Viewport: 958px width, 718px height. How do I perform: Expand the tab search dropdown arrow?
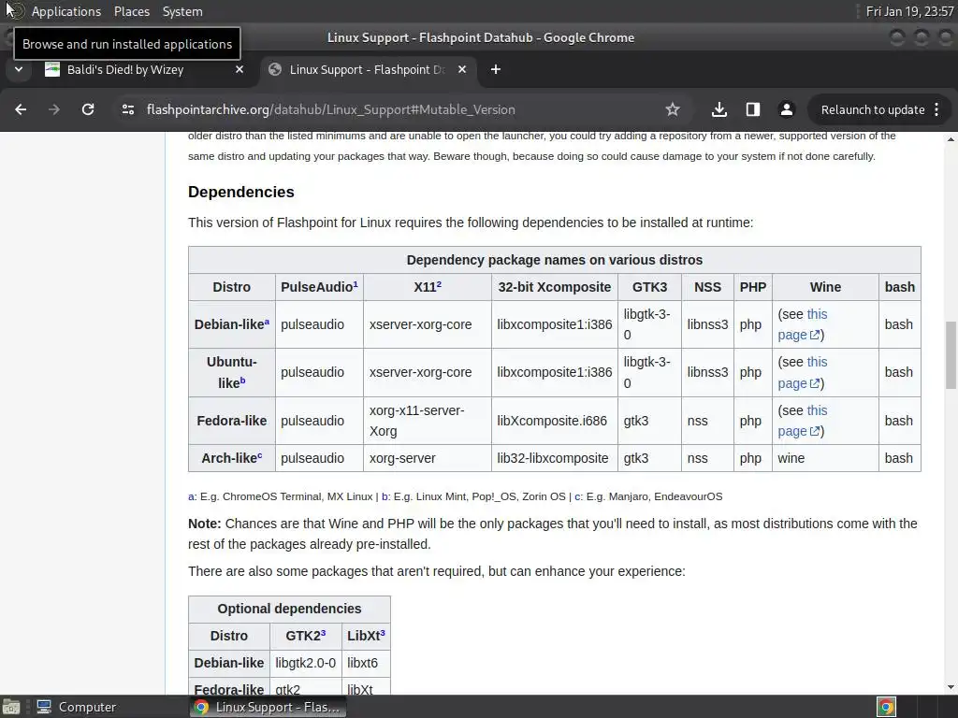click(x=19, y=69)
